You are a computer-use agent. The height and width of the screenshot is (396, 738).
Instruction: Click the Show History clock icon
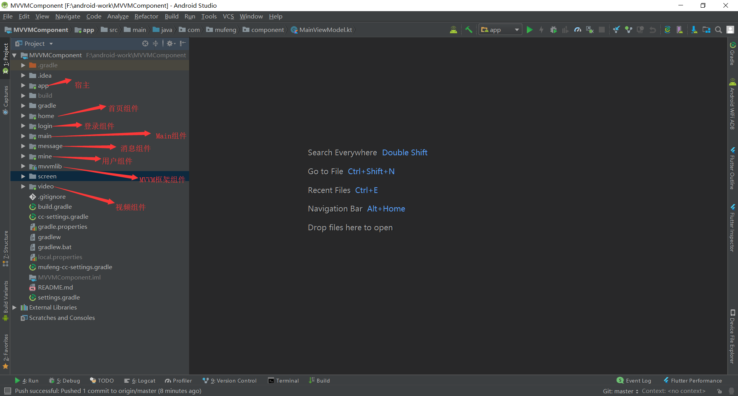pos(640,30)
